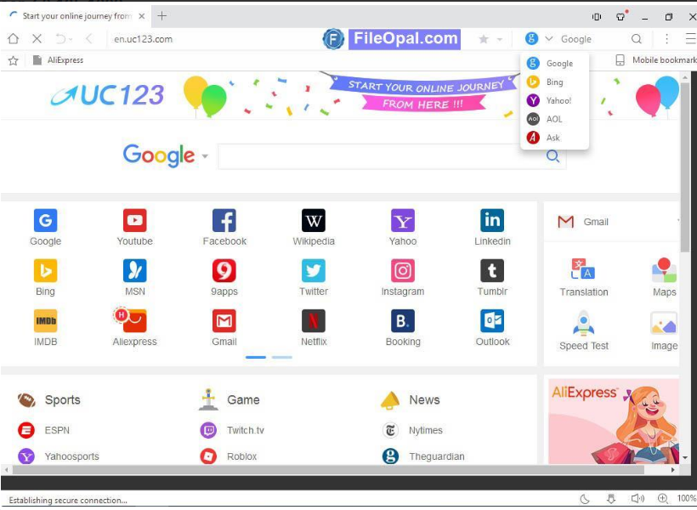The height and width of the screenshot is (510, 697).
Task: Switch to first page of shortcuts indicator
Action: pos(256,358)
